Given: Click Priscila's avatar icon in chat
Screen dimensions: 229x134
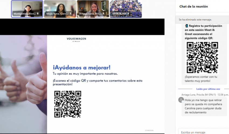Looking at the screenshot, I should click(x=181, y=100).
